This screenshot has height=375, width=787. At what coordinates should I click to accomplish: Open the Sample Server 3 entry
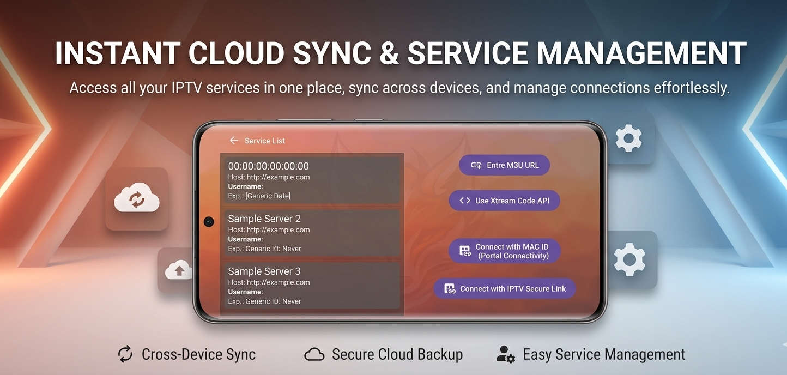(312, 286)
